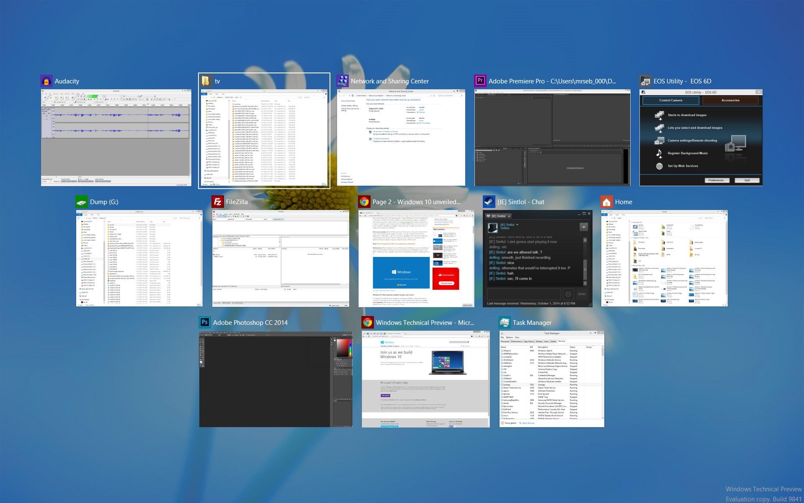Viewport: 804px width, 503px height.
Task: Click the Adobe Premiere Pro app icon
Action: tap(480, 81)
